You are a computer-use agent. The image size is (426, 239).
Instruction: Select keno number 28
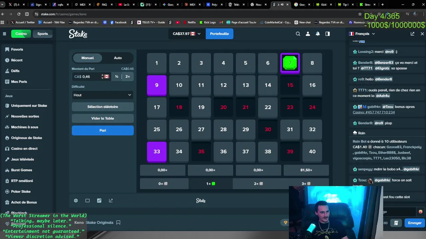click(223, 129)
